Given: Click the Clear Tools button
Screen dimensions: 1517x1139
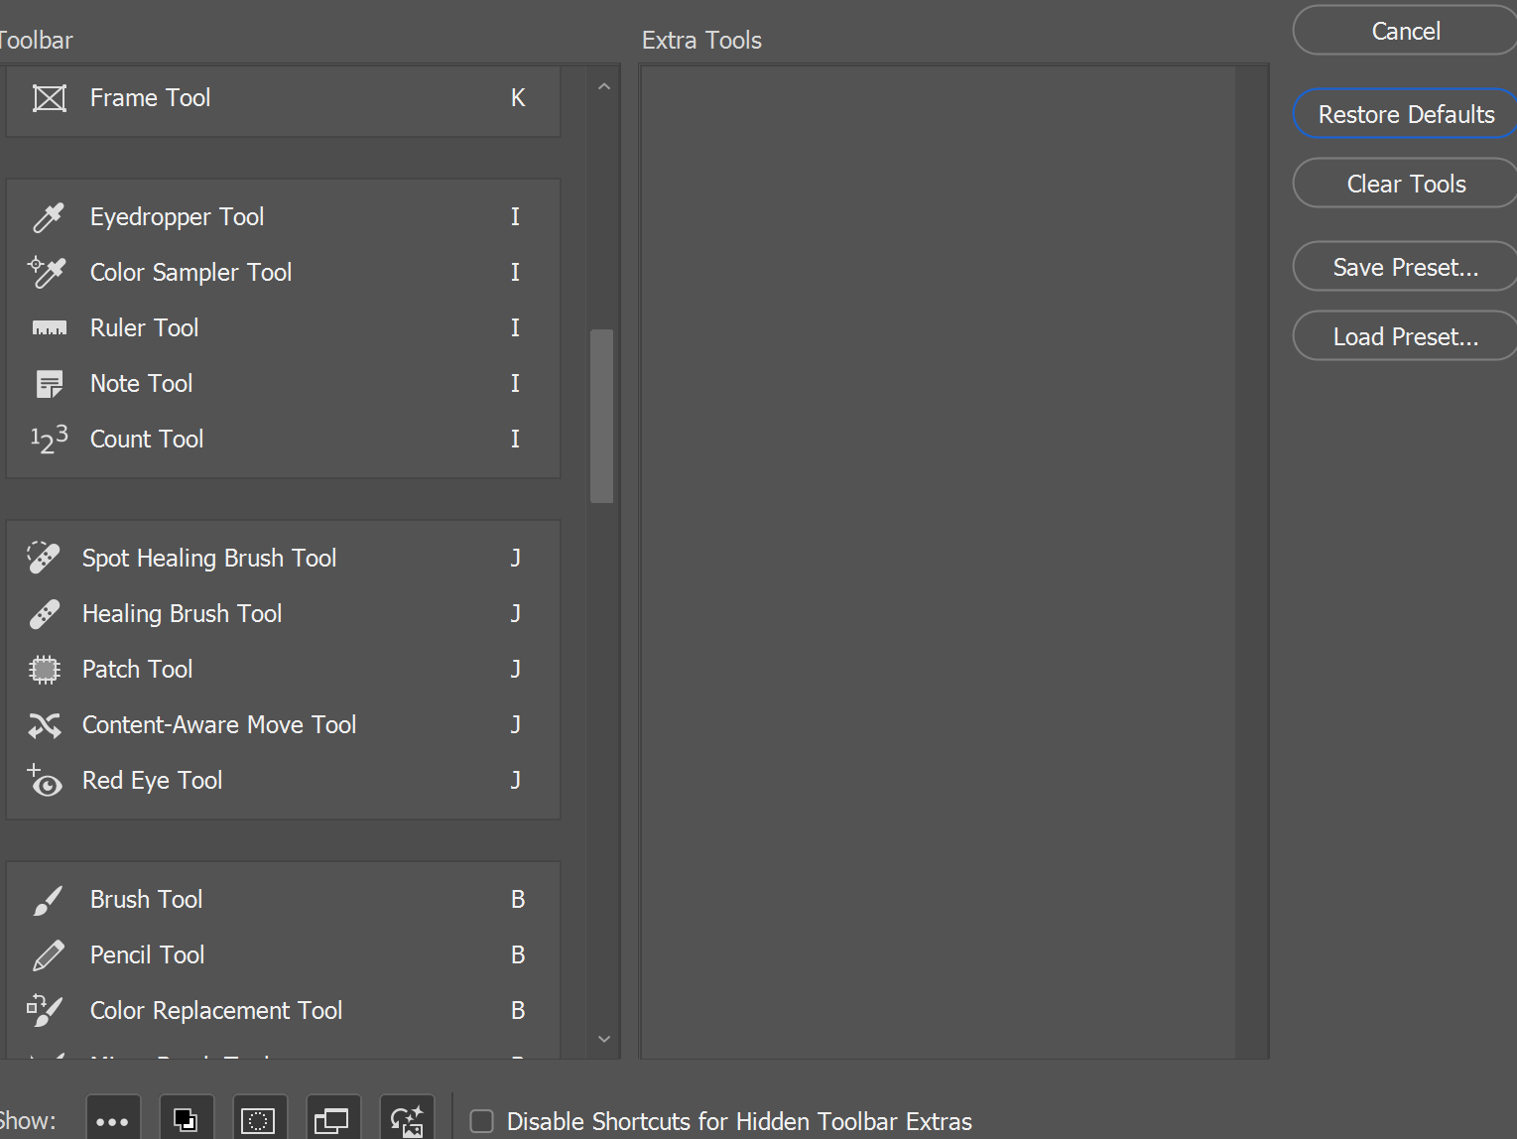Looking at the screenshot, I should (x=1405, y=184).
